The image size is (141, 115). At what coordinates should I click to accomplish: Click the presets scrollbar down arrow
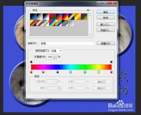pyautogui.click(x=90, y=34)
